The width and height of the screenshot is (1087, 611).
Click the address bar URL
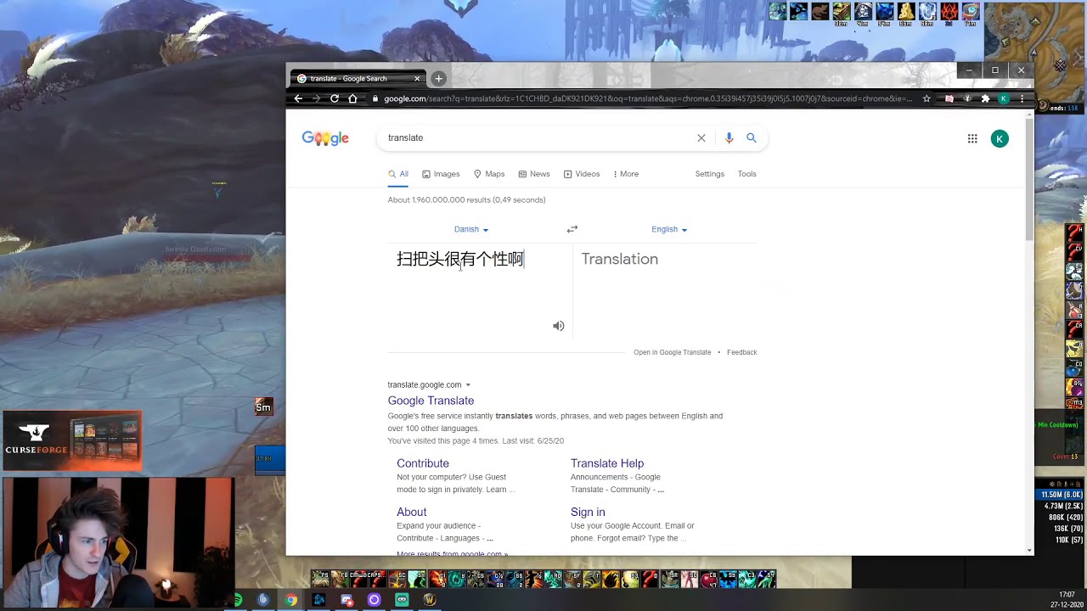coord(647,98)
